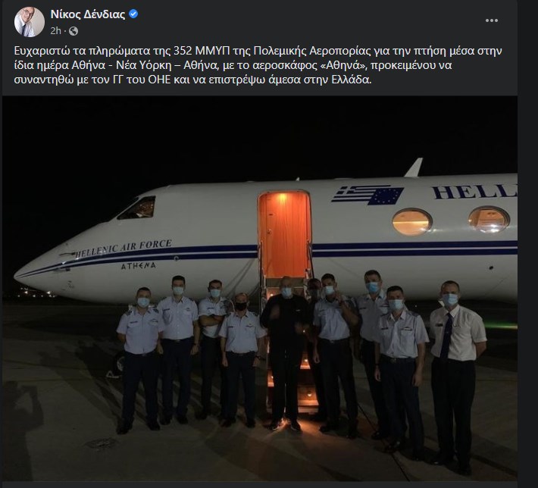This screenshot has width=538, height=488.
Task: Open the post's 2h timestamp link
Action: [55, 31]
